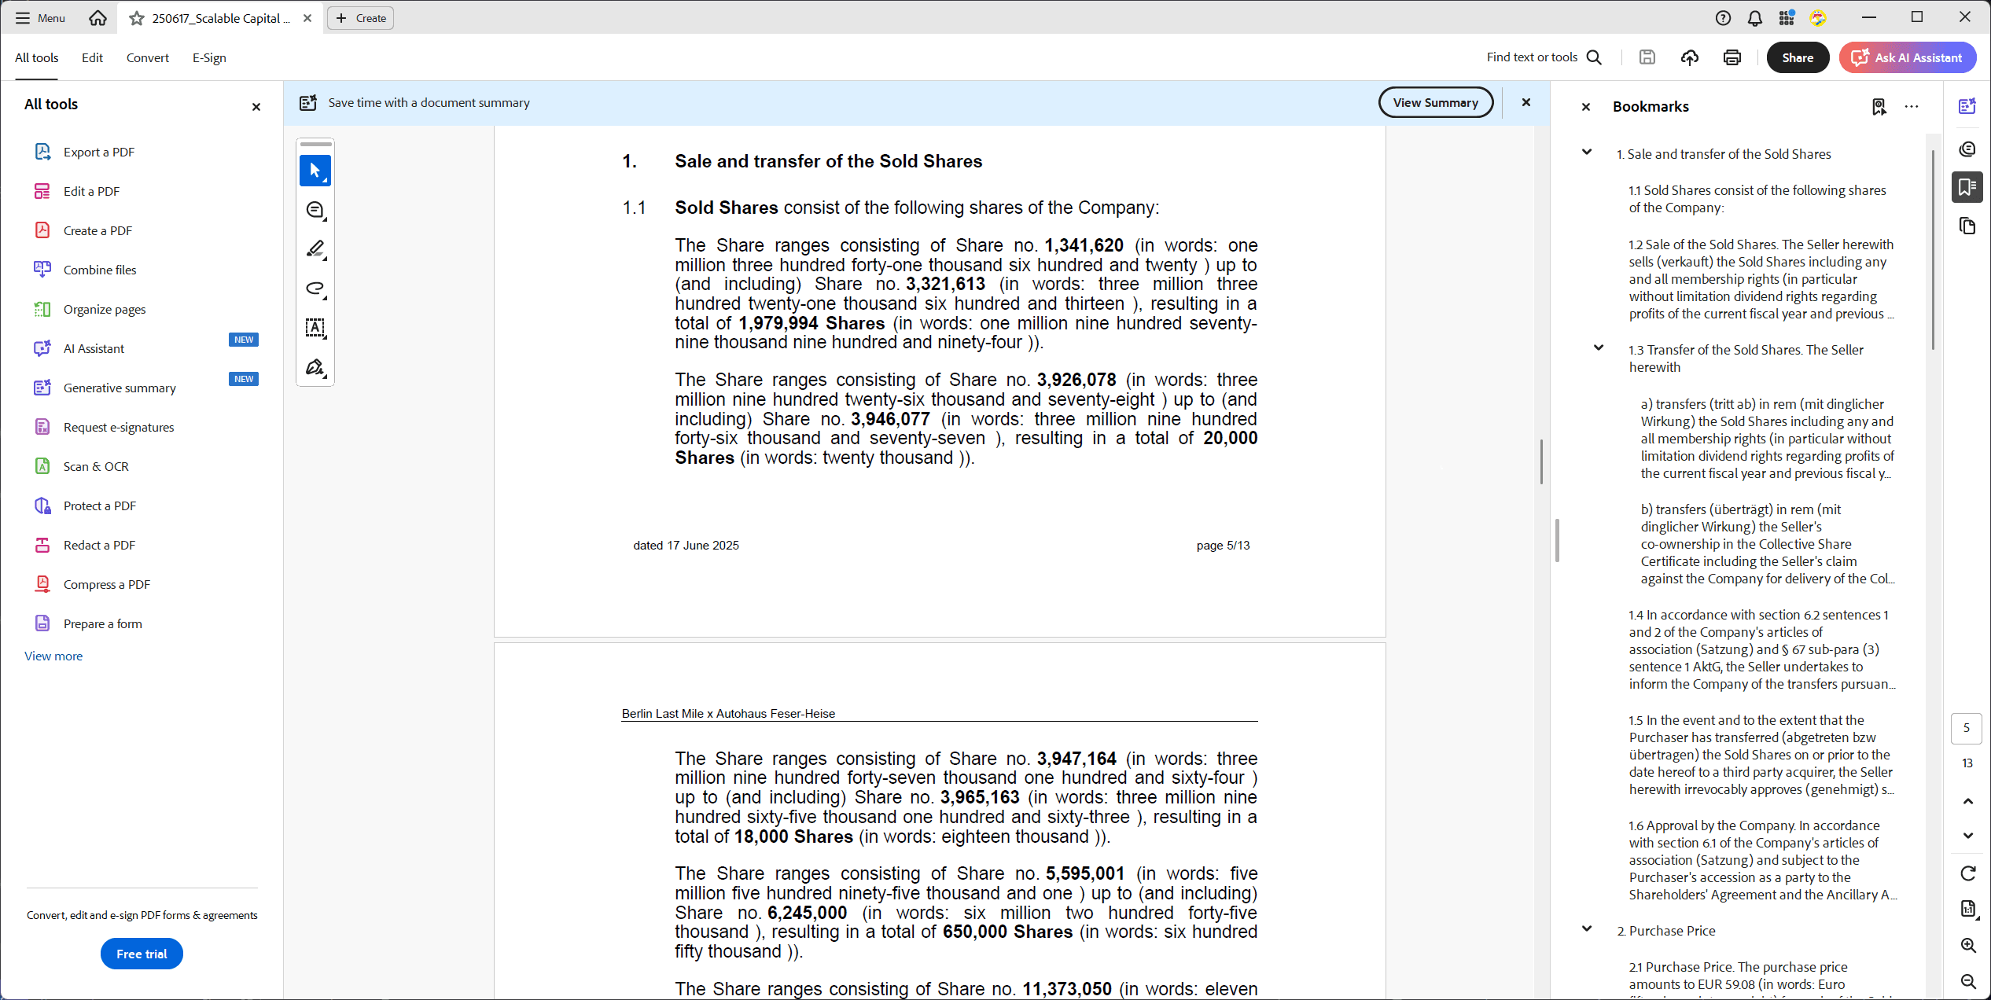Go to the next page arrow

click(x=1967, y=836)
